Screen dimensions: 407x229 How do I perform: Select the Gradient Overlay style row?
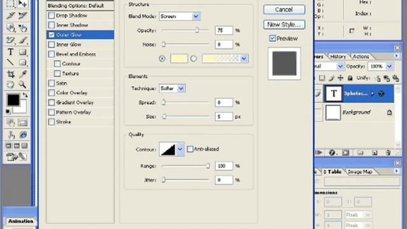pos(80,102)
